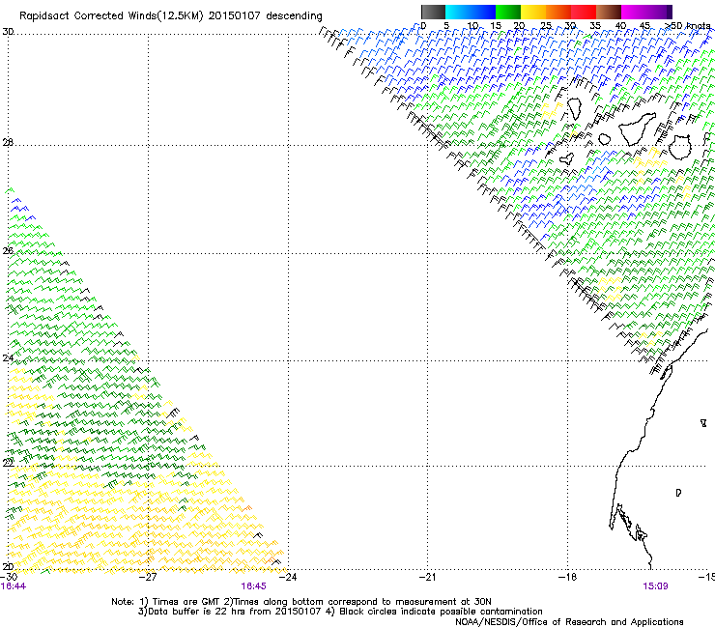715x628 pixels.
Task: Click the '22' latitude axis label
Action: click(x=8, y=463)
